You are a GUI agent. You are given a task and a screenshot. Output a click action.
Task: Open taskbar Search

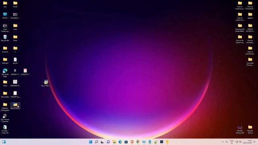tap(97, 142)
